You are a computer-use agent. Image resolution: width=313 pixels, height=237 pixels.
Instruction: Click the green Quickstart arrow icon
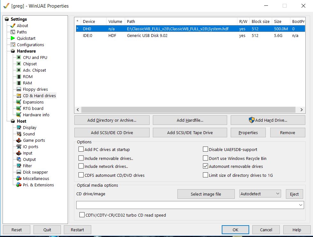pos(12,38)
